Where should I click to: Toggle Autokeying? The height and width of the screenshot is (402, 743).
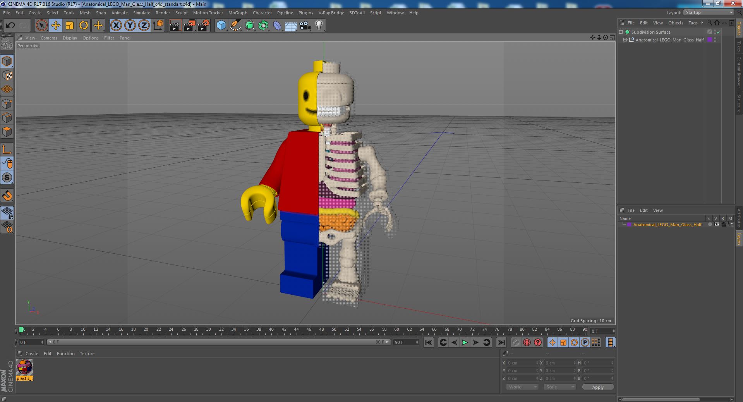[527, 342]
